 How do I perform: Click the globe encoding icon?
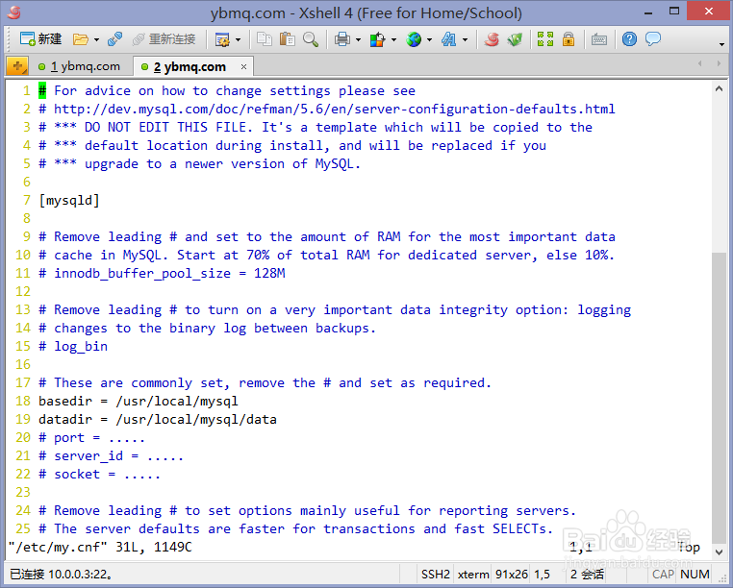[x=414, y=39]
